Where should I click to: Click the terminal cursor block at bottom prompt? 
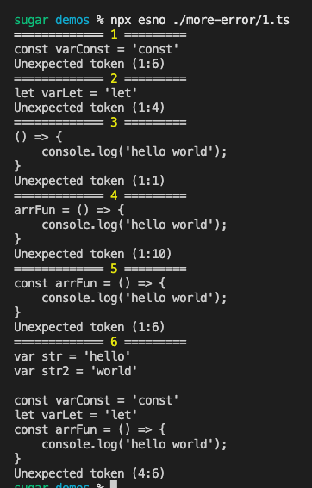tap(114, 485)
